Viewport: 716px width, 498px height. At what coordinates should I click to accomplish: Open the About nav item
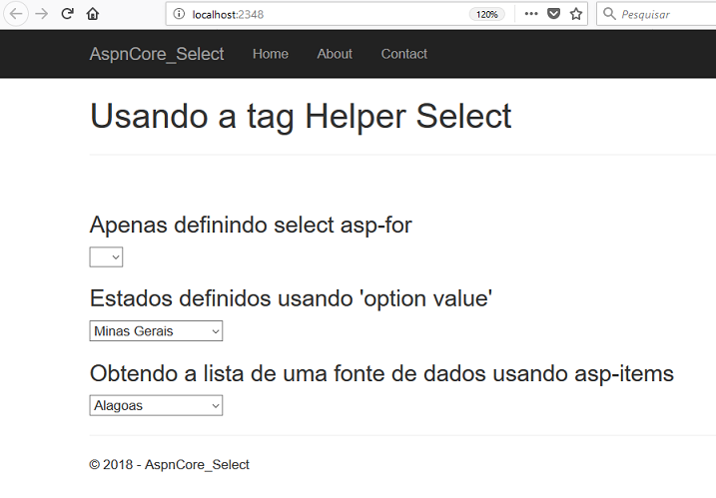tap(335, 54)
